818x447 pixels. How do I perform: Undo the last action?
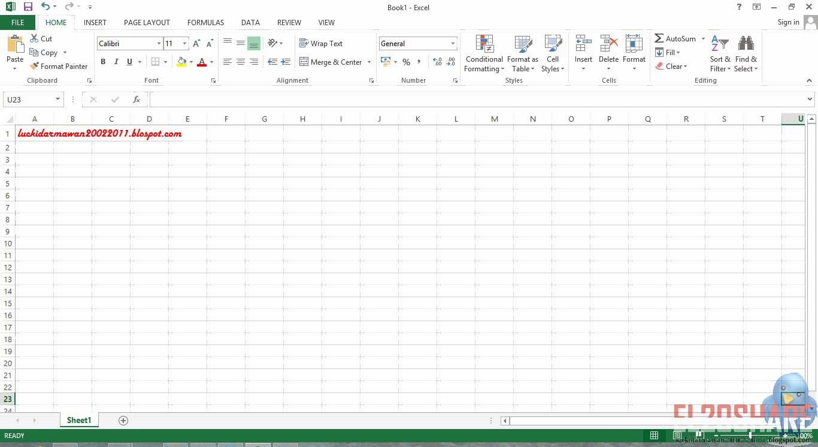45,7
